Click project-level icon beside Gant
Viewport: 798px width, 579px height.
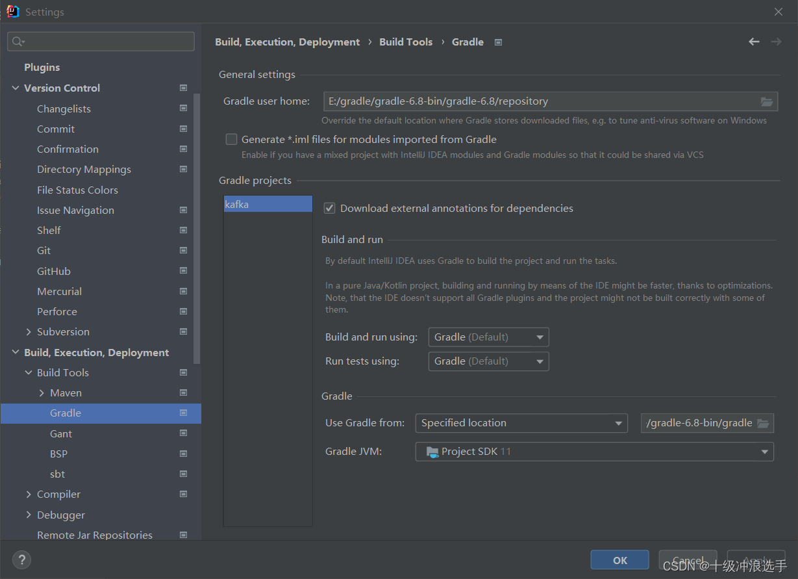point(184,433)
